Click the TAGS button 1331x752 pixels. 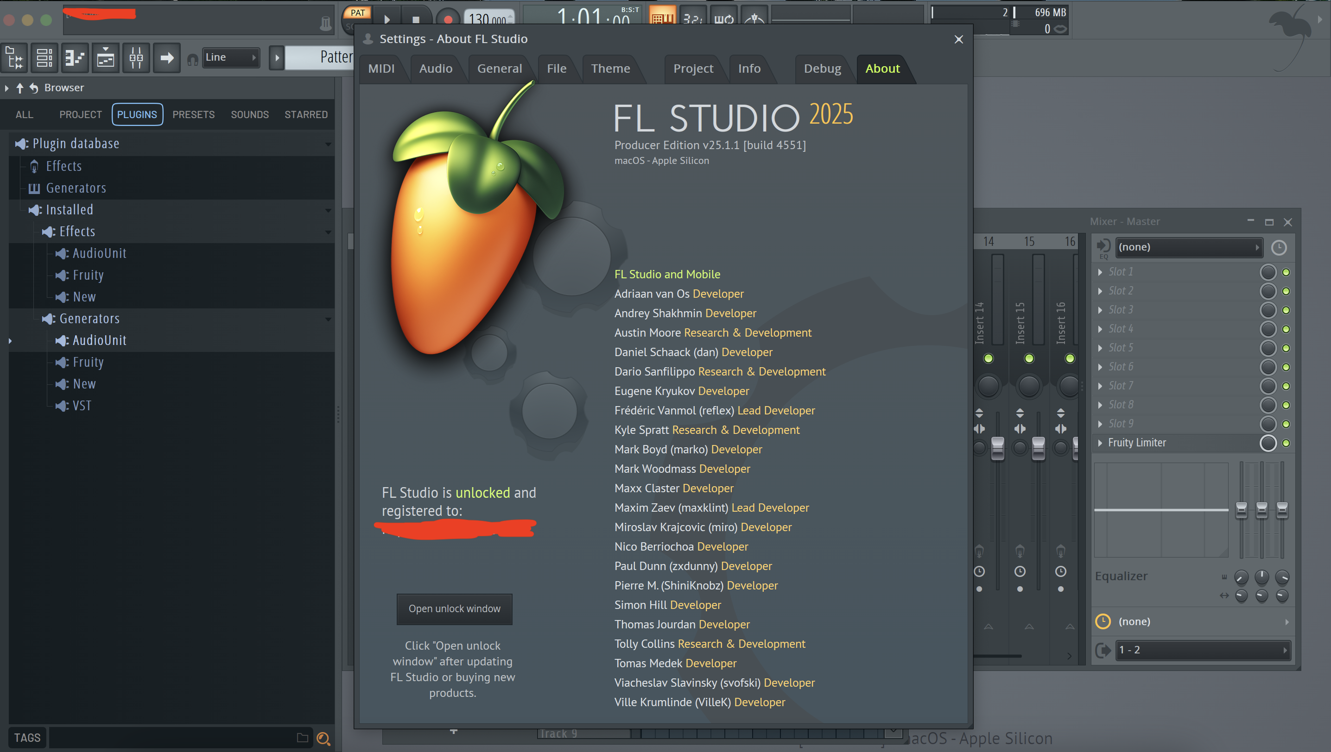(27, 738)
